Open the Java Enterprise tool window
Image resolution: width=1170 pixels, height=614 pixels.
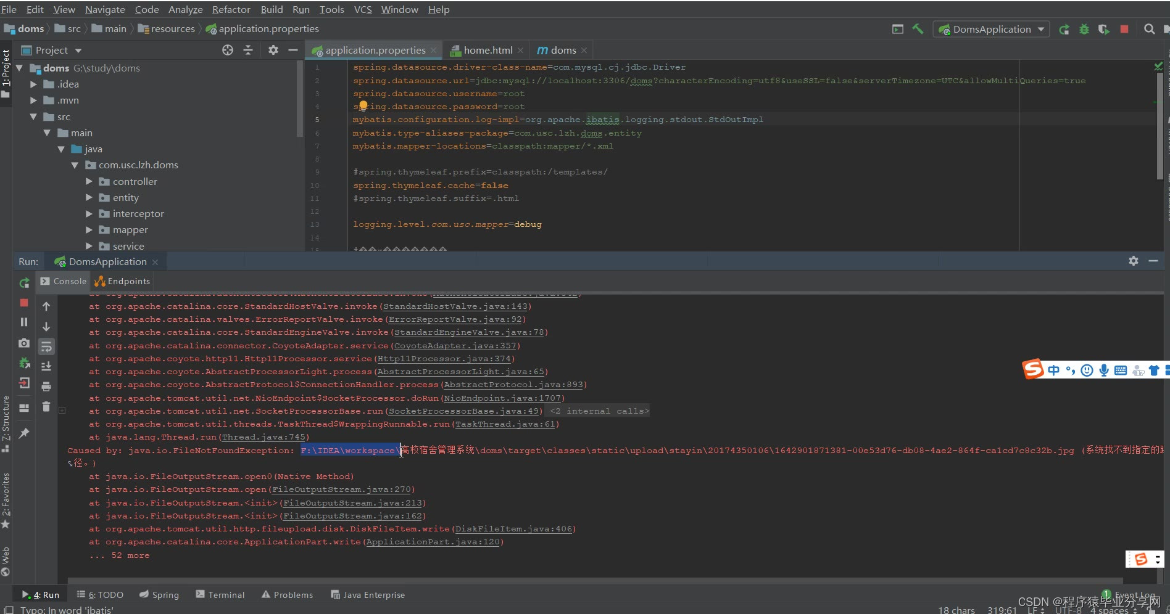pos(368,595)
